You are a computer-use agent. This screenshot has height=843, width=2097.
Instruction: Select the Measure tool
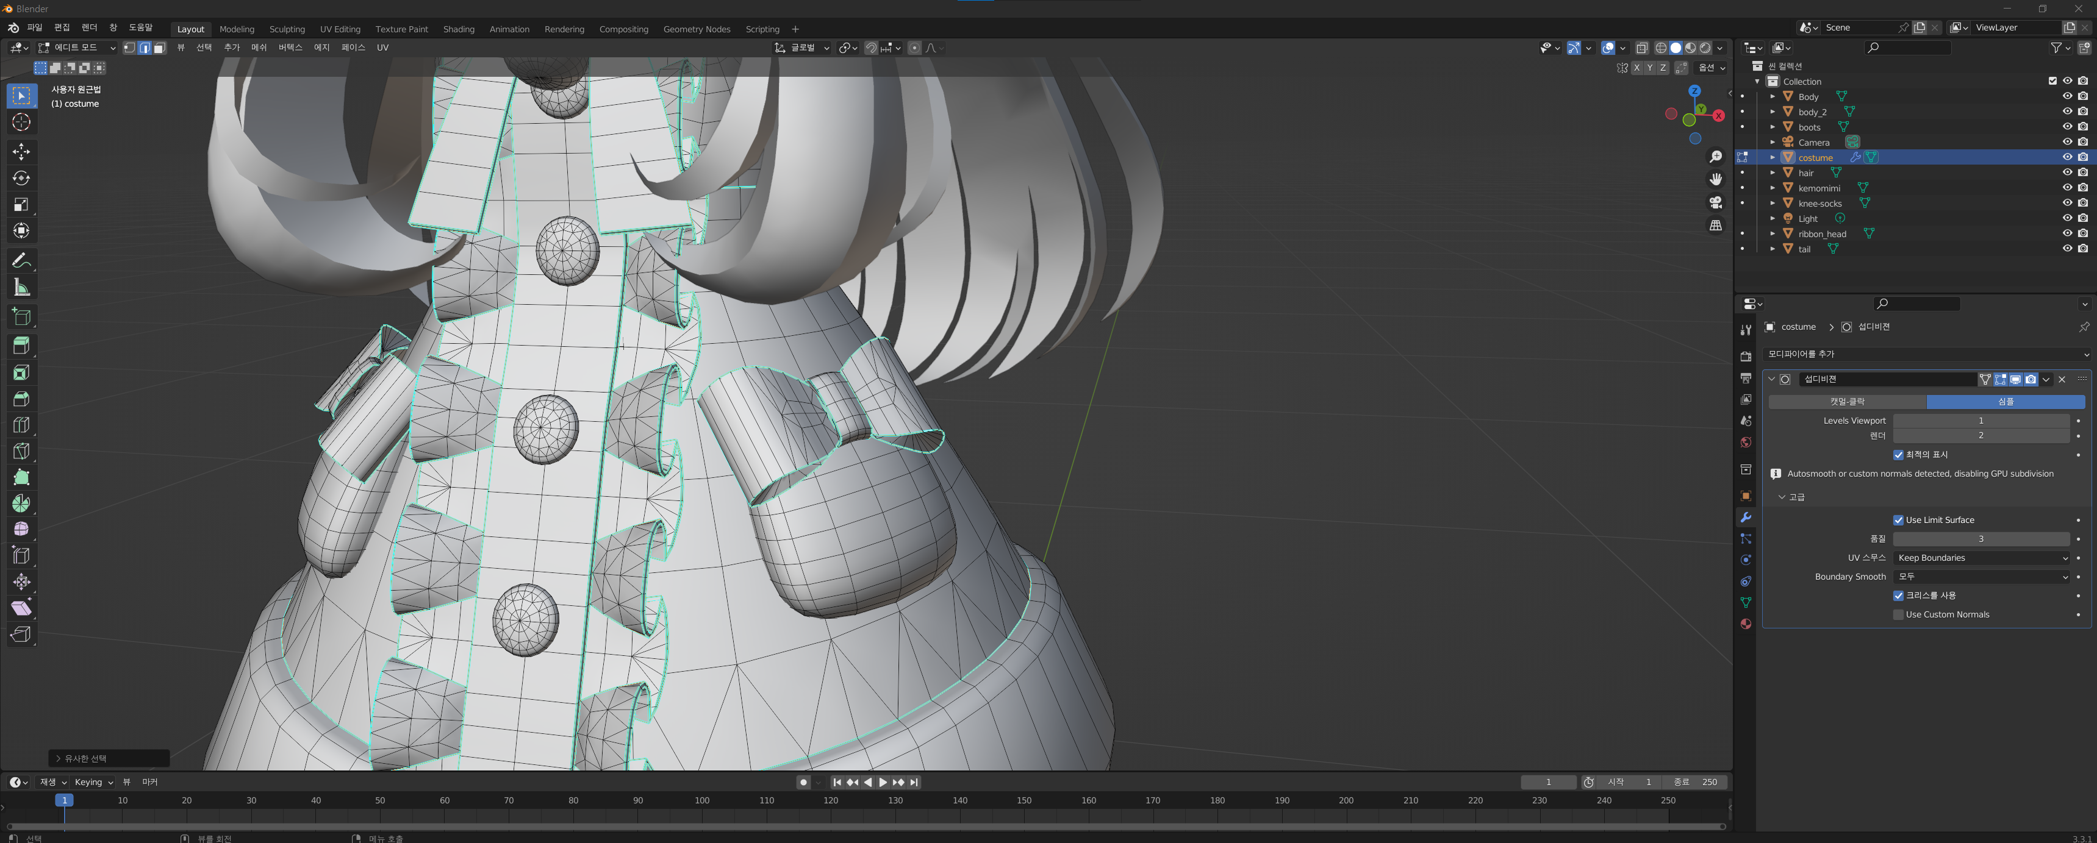coord(21,287)
